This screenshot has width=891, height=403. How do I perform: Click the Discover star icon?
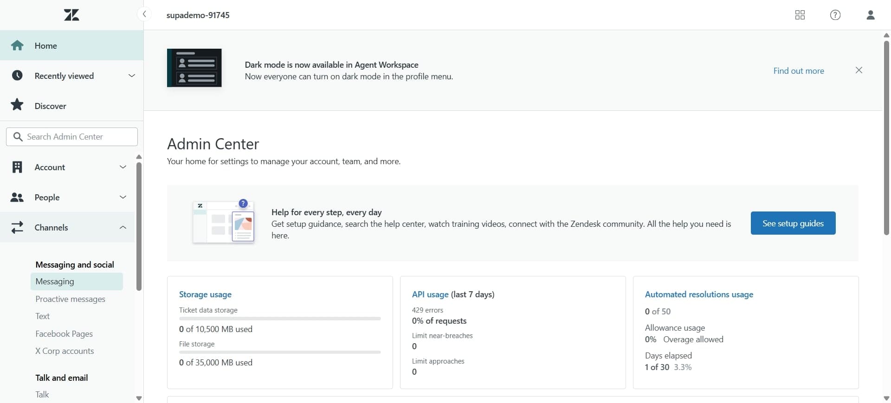pyautogui.click(x=17, y=105)
